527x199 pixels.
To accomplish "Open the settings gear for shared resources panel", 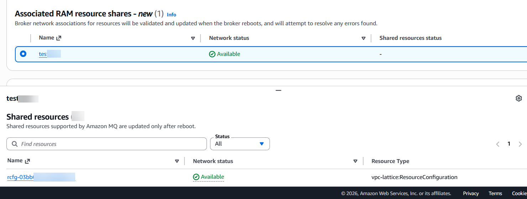I will [x=518, y=98].
